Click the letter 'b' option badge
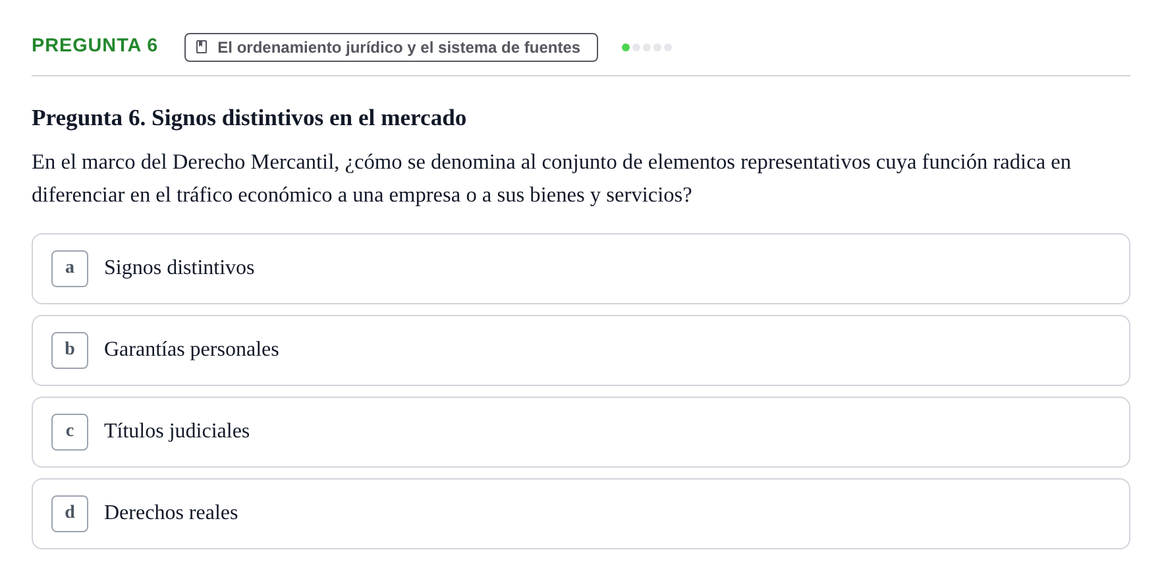Screen dimensions: 1162x581 pos(70,350)
